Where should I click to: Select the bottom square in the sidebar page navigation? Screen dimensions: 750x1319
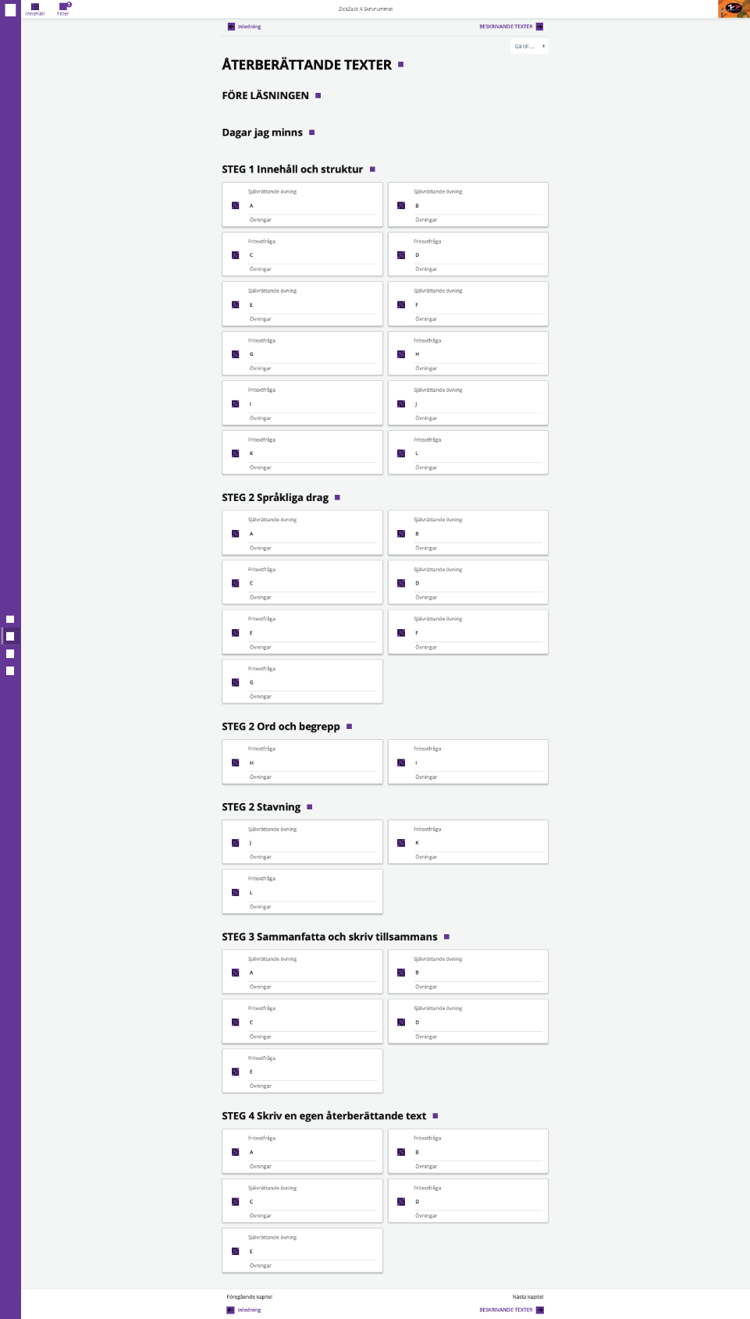click(10, 670)
